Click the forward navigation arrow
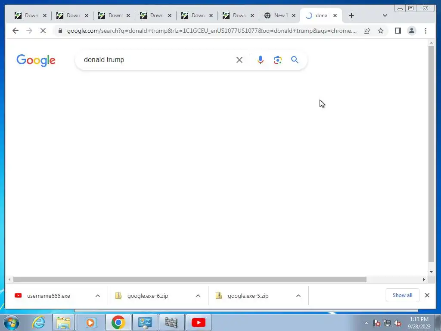The height and width of the screenshot is (331, 441). click(x=29, y=31)
